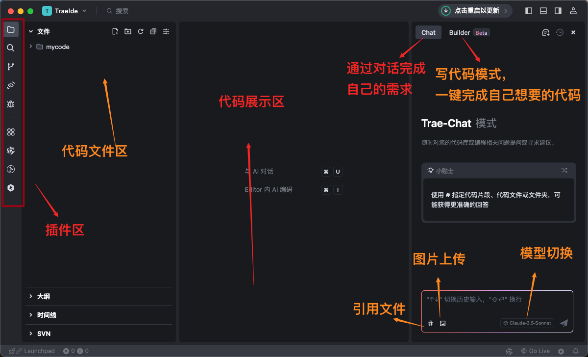The image size is (588, 357).
Task: Send the chat message arrow icon
Action: [564, 323]
